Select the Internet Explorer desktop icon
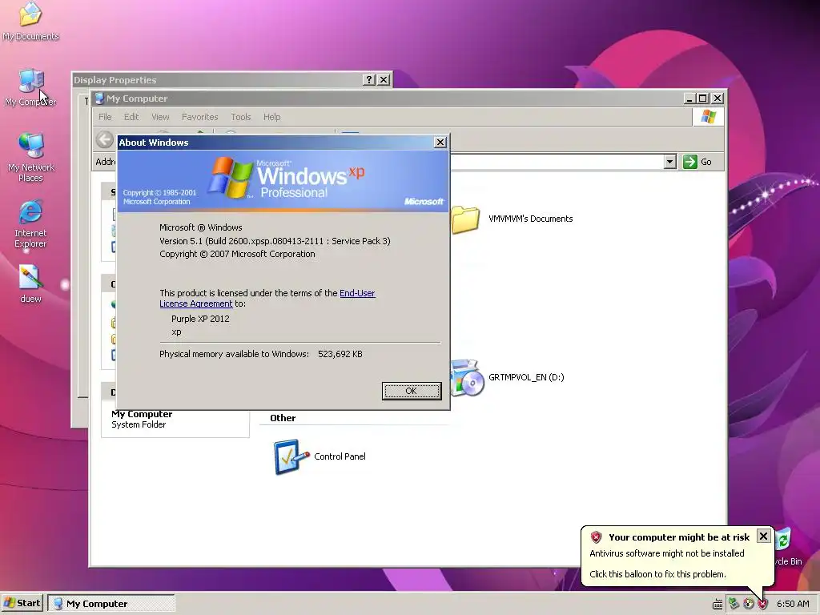The height and width of the screenshot is (615, 820). pyautogui.click(x=30, y=224)
